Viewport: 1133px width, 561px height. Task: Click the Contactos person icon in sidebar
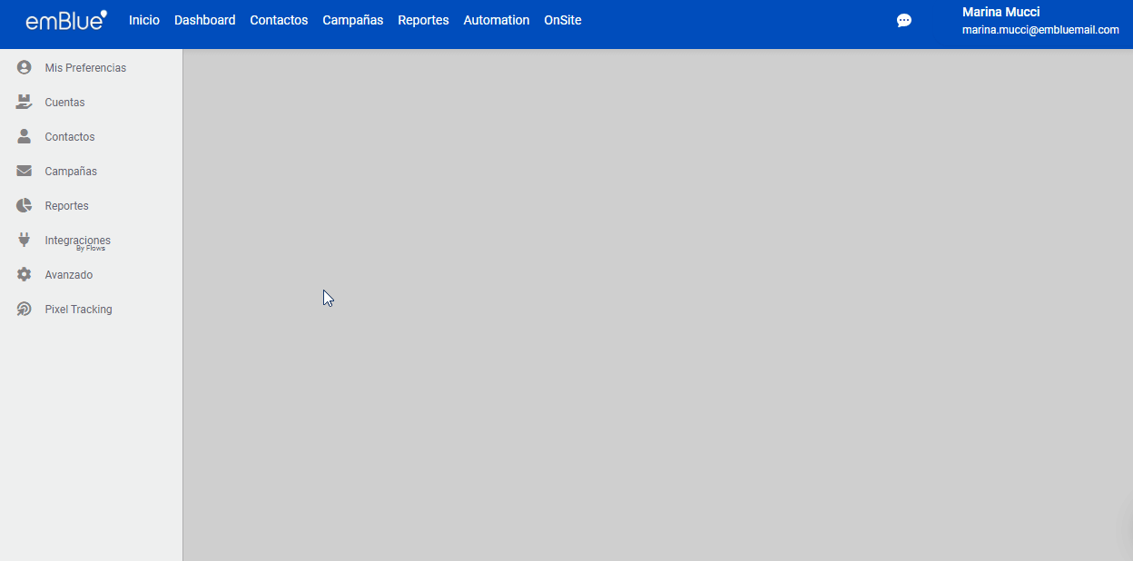click(x=25, y=137)
